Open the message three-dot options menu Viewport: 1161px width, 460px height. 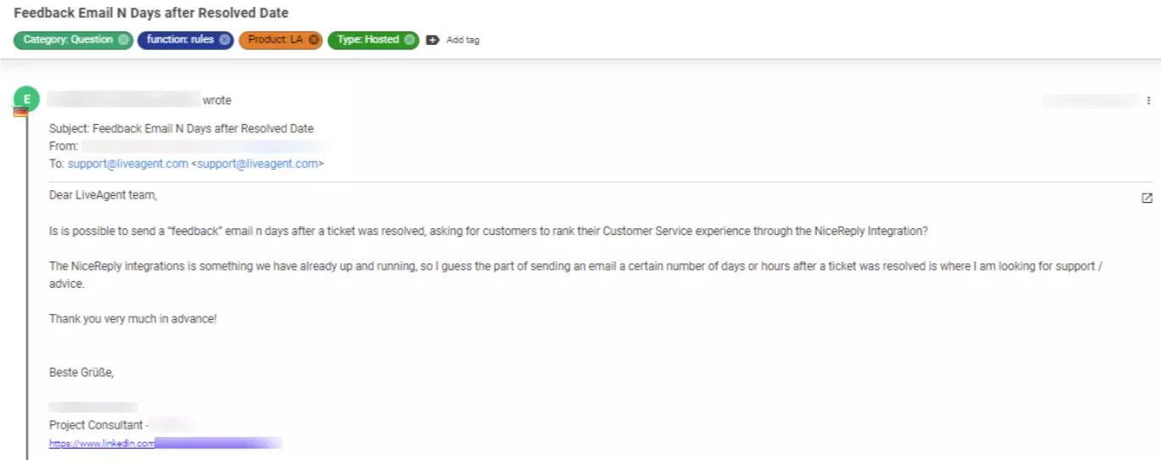(1148, 100)
